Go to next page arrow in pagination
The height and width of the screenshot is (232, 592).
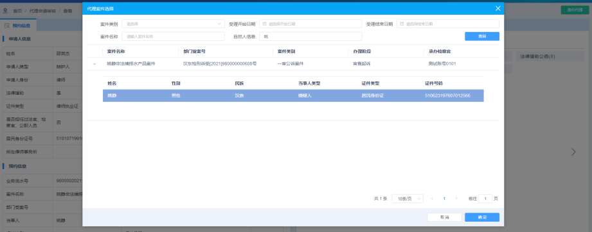(456, 199)
